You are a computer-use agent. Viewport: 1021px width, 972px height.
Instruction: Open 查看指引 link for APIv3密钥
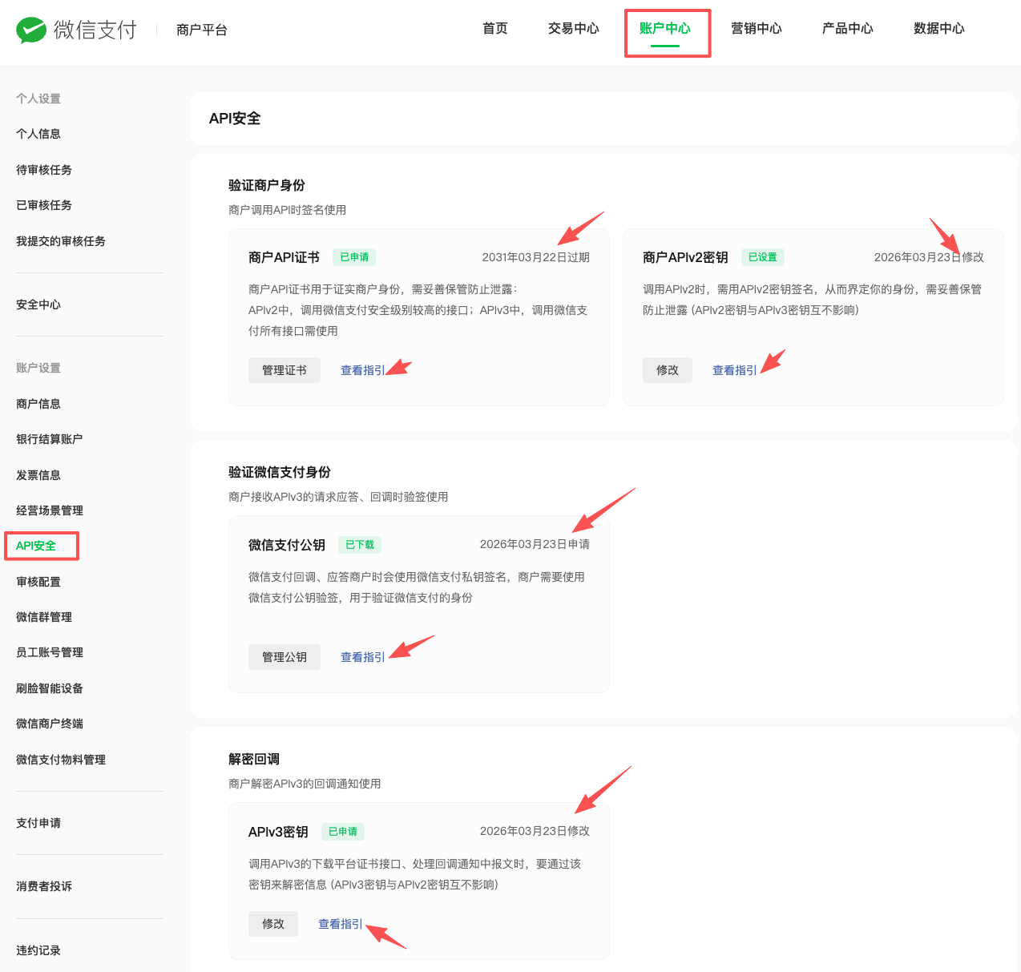pyautogui.click(x=341, y=924)
